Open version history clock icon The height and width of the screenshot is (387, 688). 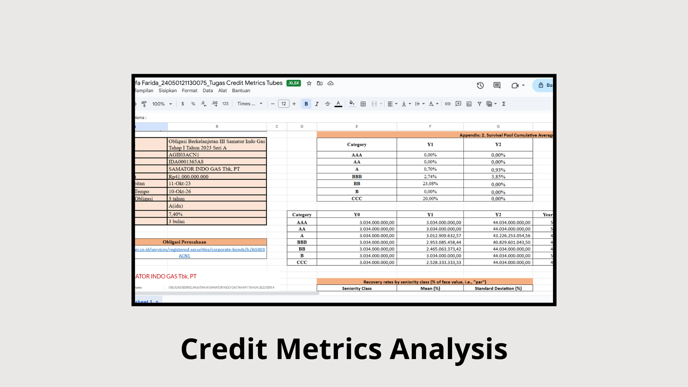click(480, 85)
